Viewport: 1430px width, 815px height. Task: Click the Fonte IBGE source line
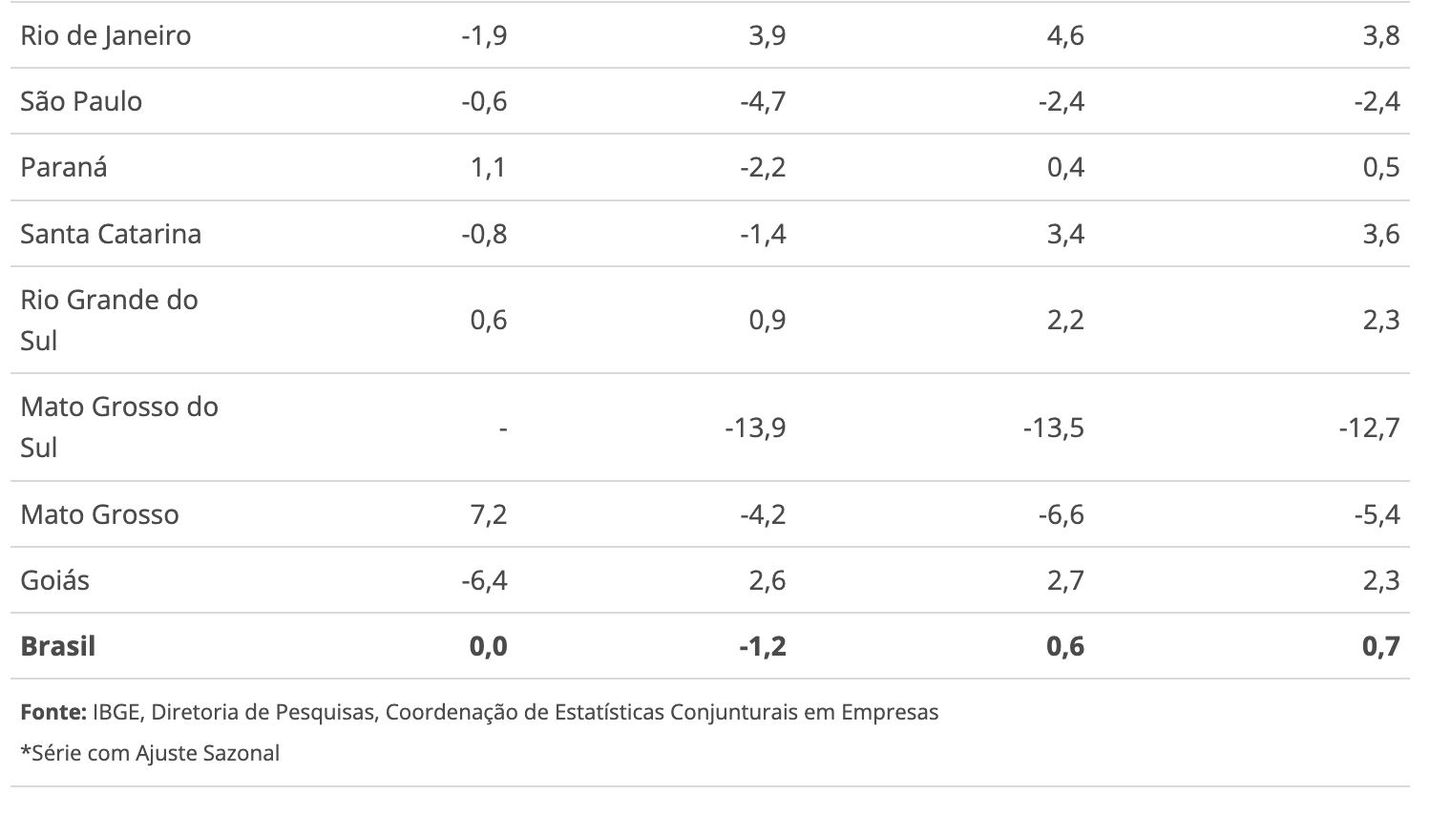pos(479,712)
